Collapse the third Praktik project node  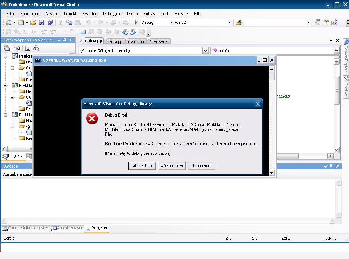point(6,115)
